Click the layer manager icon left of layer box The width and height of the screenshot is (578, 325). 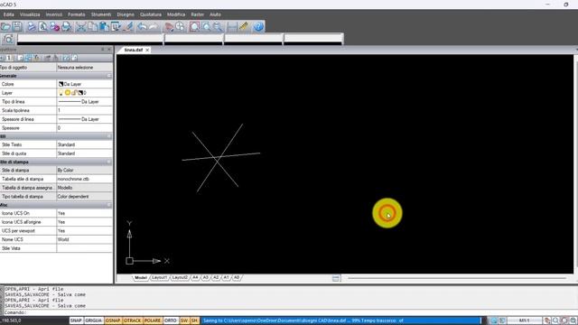pyautogui.click(x=8, y=39)
